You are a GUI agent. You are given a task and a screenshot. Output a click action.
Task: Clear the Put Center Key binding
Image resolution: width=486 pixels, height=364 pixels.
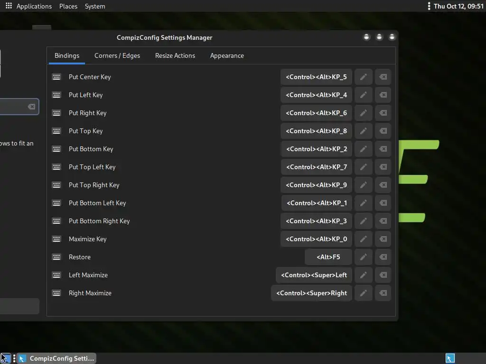383,77
